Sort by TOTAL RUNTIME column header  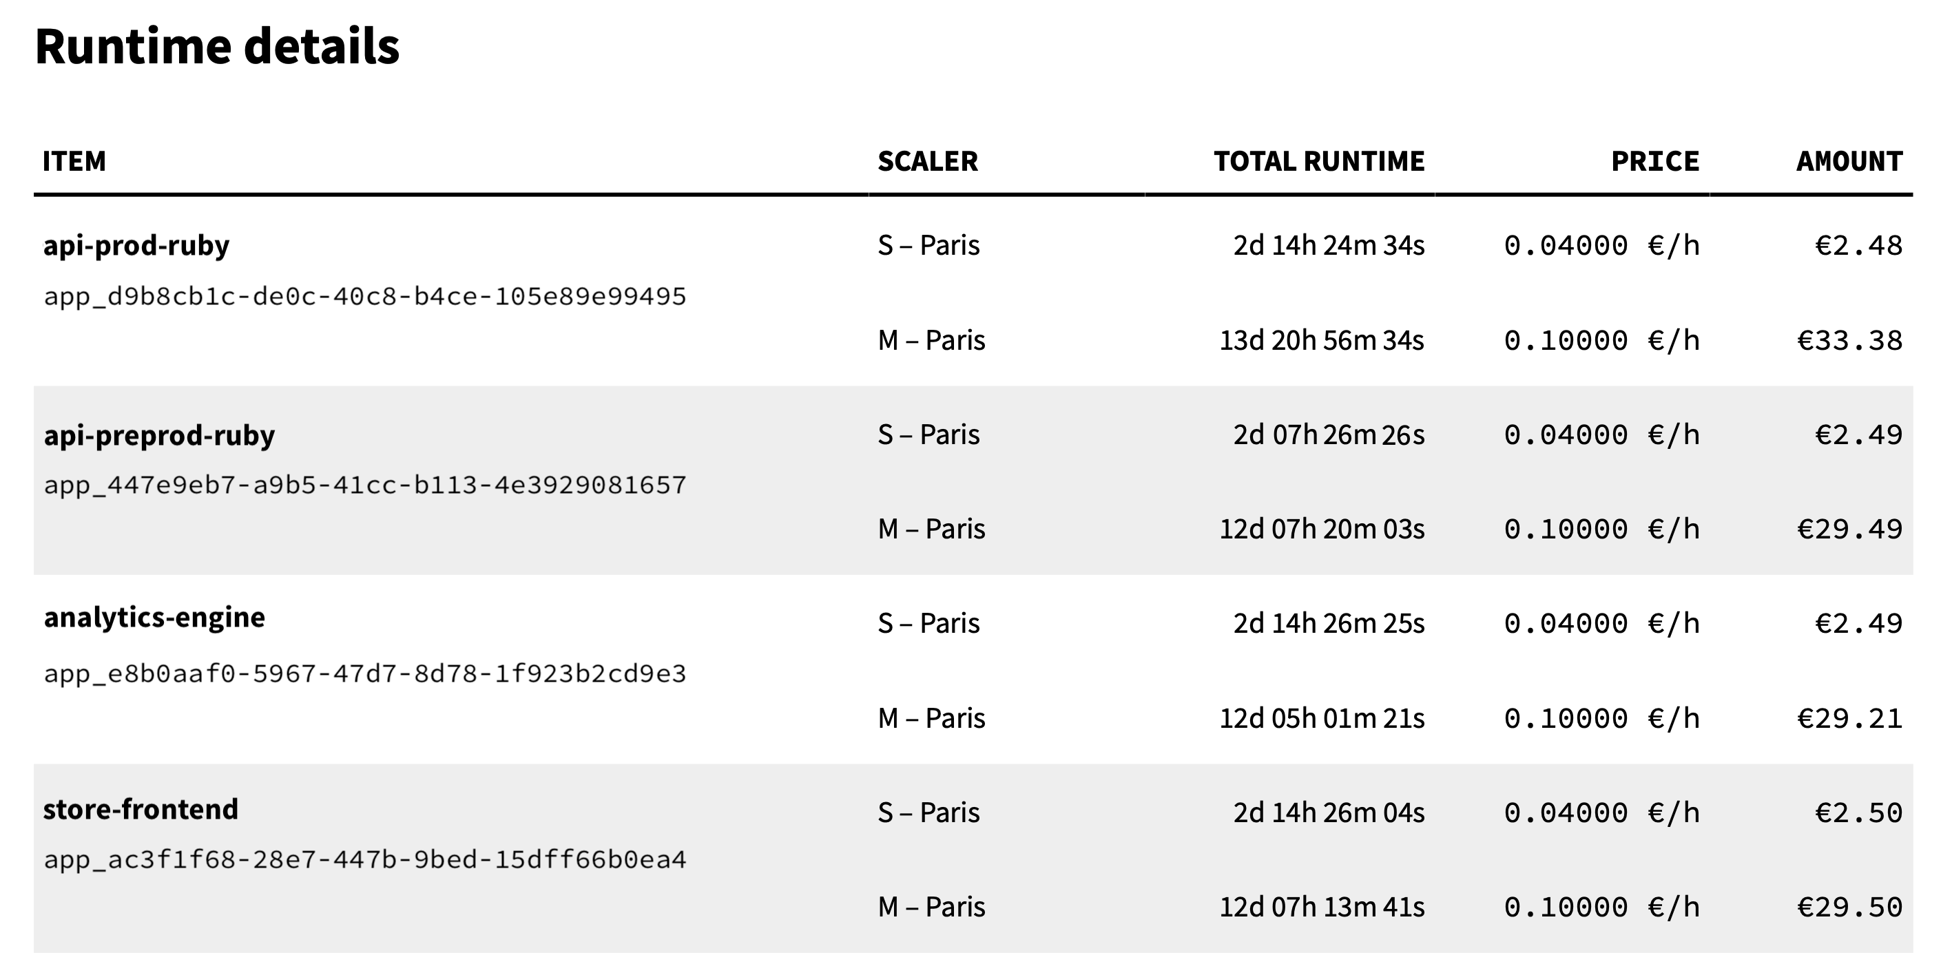(1318, 161)
